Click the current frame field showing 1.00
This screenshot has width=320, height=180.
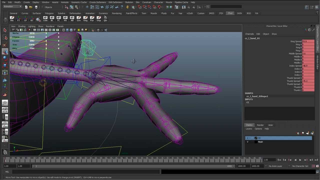pyautogui.click(x=270, y=160)
